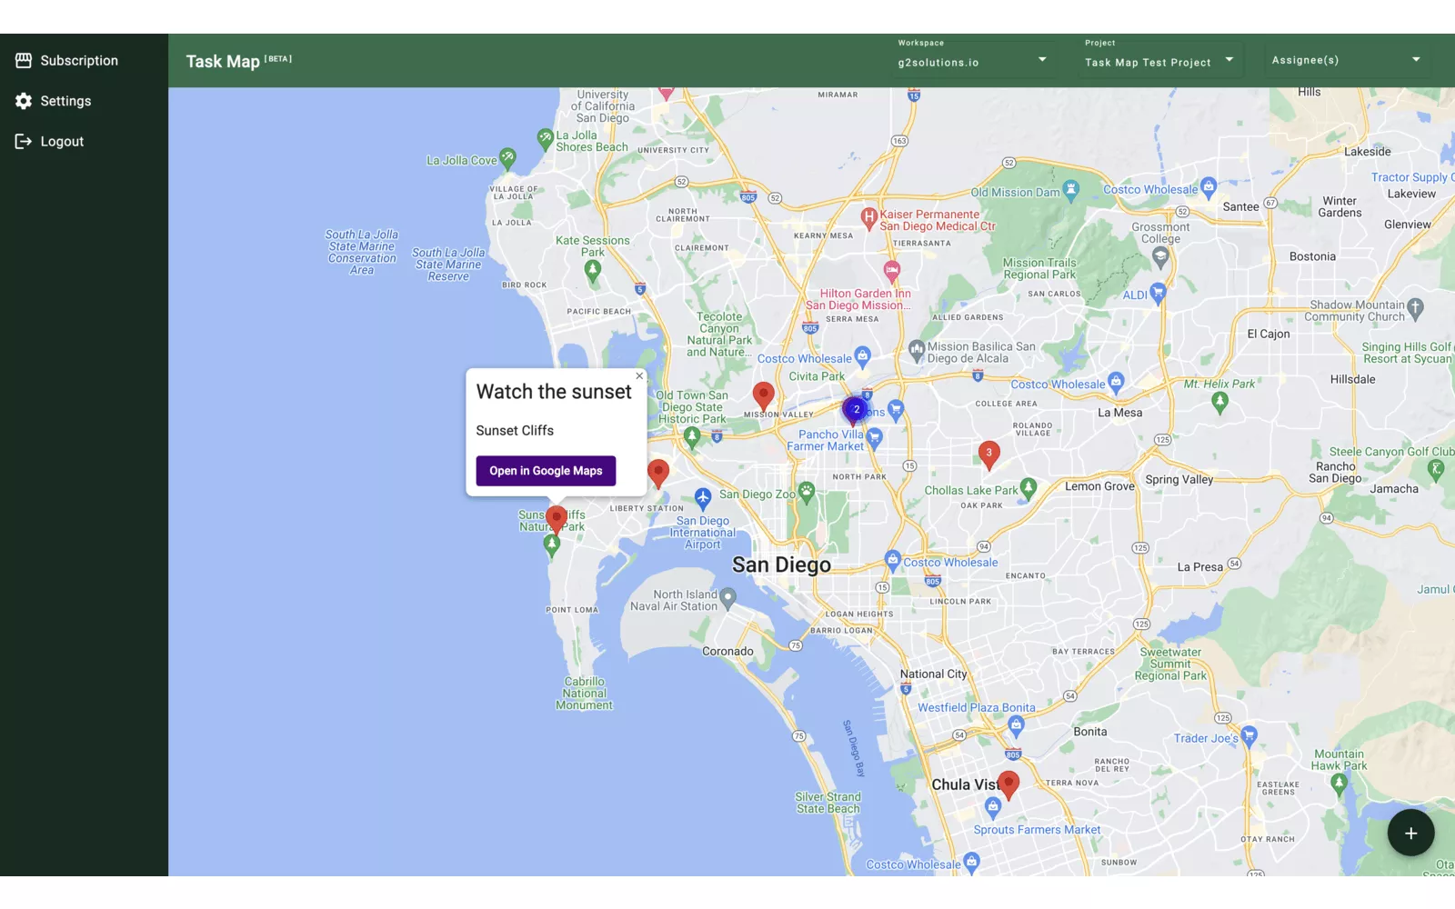Select the blue cluster marker labeled 2

click(855, 410)
